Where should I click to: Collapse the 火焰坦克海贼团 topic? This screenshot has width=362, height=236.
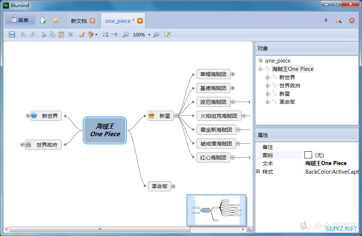[x=244, y=116]
